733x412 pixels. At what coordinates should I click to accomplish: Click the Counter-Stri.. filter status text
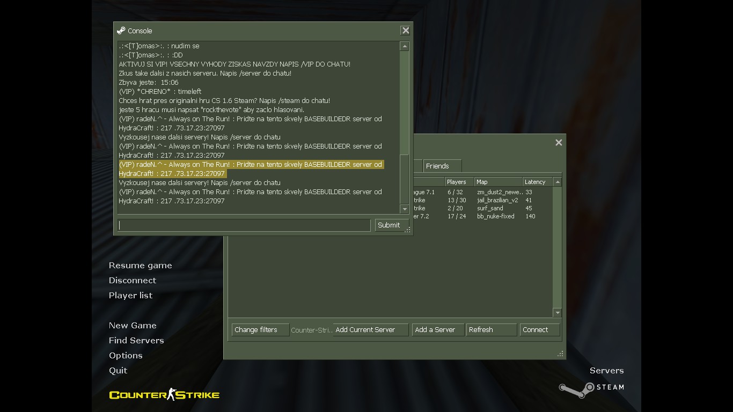(x=311, y=330)
